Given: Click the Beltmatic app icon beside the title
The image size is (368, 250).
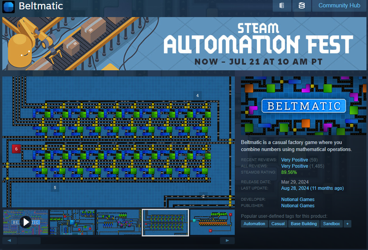Looking at the screenshot, I should pyautogui.click(x=9, y=6).
